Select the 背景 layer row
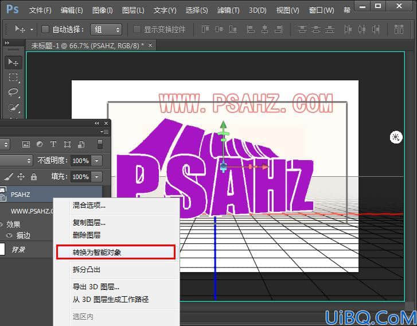417x326 pixels. 26,249
